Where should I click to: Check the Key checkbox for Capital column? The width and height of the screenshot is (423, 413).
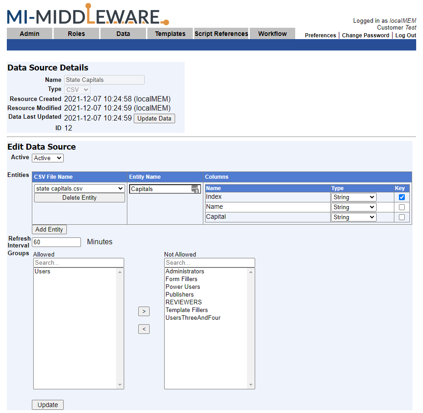point(402,217)
